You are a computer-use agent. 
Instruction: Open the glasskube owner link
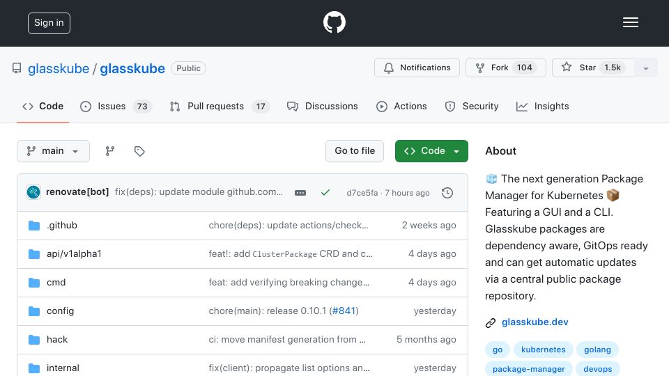click(x=59, y=69)
